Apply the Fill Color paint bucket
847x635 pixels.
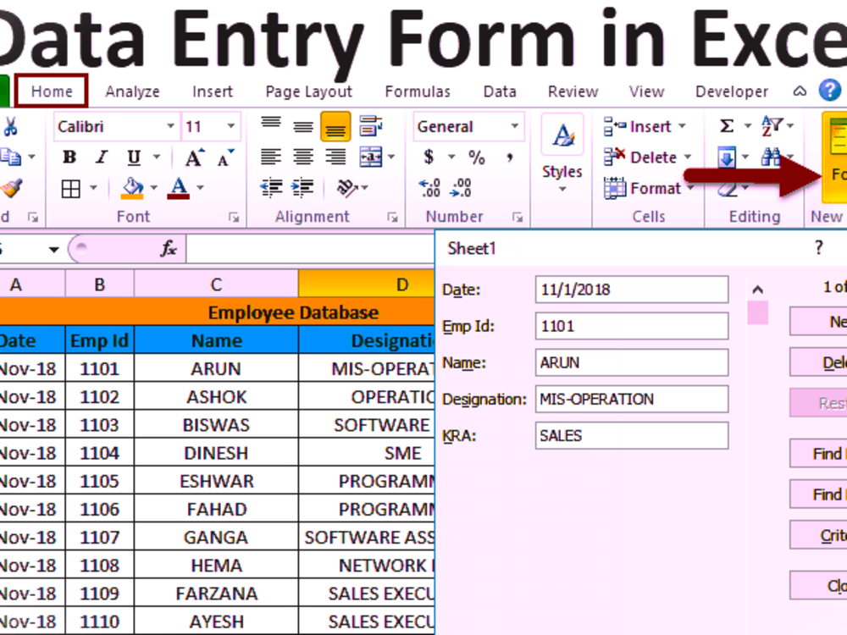click(x=132, y=188)
